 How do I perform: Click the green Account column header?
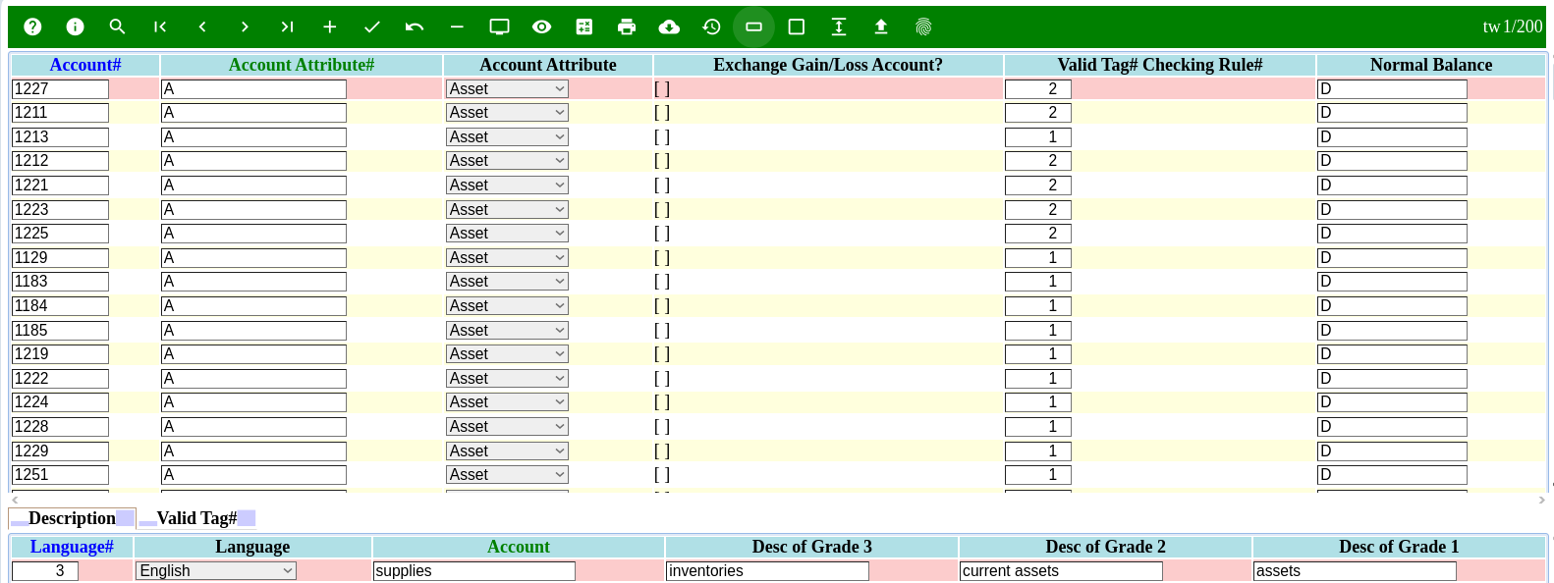pyautogui.click(x=519, y=547)
